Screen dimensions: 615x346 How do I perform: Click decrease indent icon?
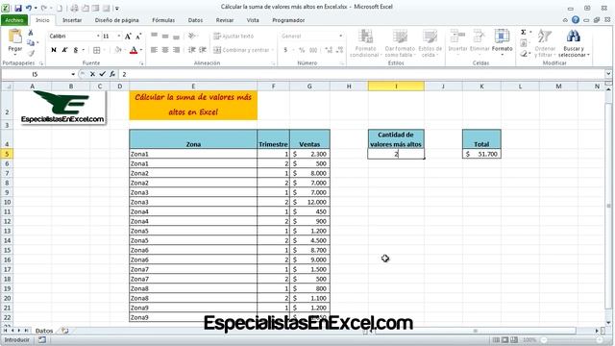(192, 50)
